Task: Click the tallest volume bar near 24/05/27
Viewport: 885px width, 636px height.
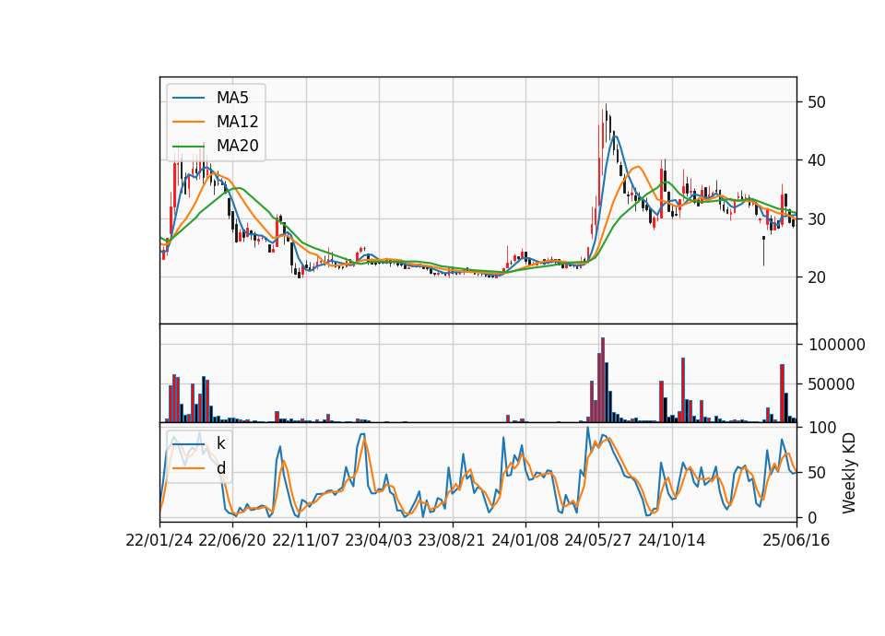Action: pyautogui.click(x=603, y=380)
